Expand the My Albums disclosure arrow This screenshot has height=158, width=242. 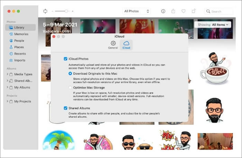tap(7, 87)
